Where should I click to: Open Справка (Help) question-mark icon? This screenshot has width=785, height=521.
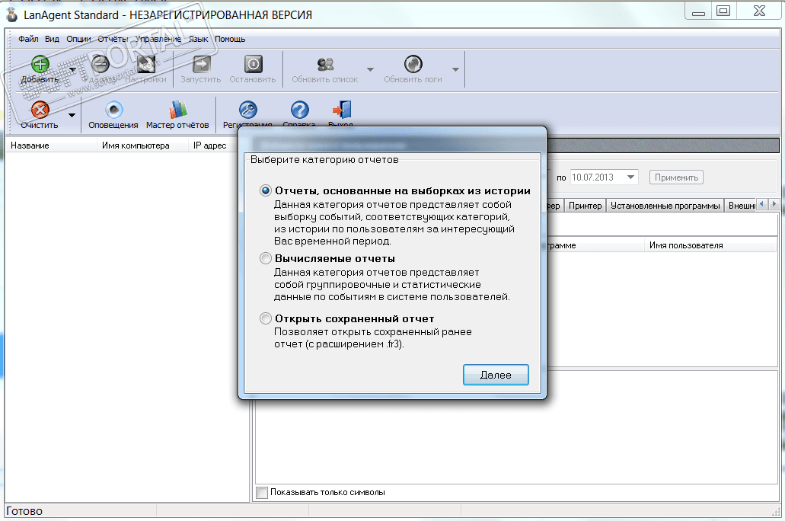pos(299,110)
